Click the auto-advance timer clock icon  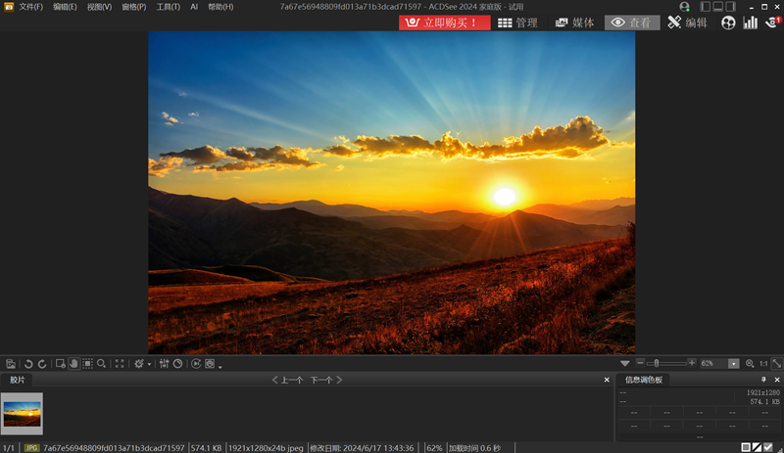(x=178, y=364)
